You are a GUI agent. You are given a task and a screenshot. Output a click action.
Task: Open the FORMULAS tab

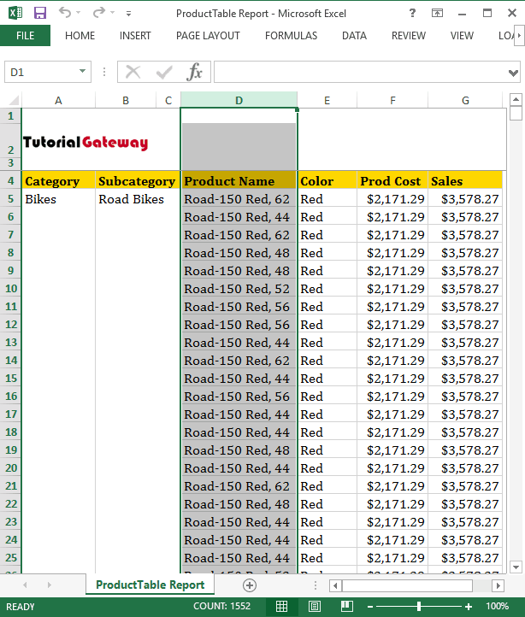tap(291, 36)
